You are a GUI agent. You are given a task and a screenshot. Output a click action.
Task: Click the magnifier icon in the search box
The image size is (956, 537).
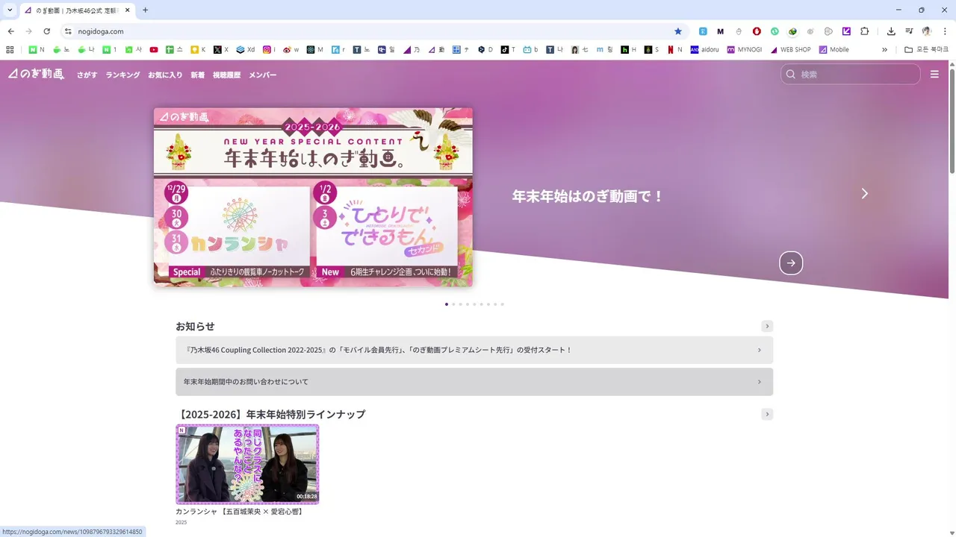[x=792, y=74]
